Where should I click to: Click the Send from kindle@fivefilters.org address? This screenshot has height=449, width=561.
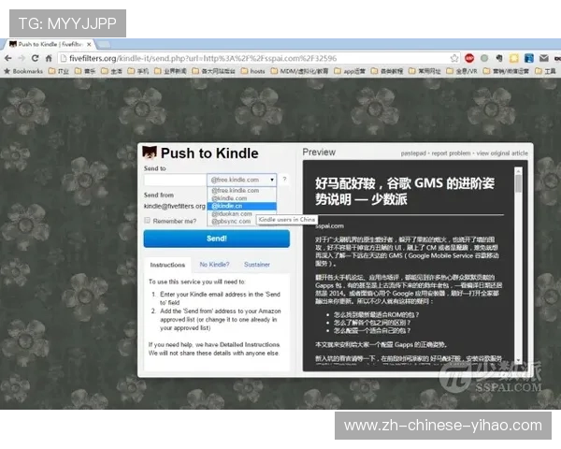pos(175,206)
